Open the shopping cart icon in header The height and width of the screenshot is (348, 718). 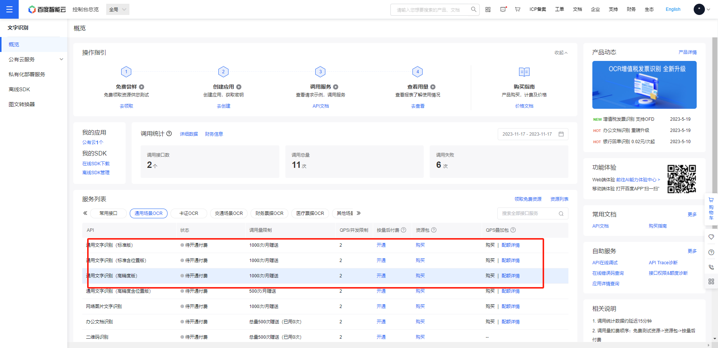click(518, 9)
